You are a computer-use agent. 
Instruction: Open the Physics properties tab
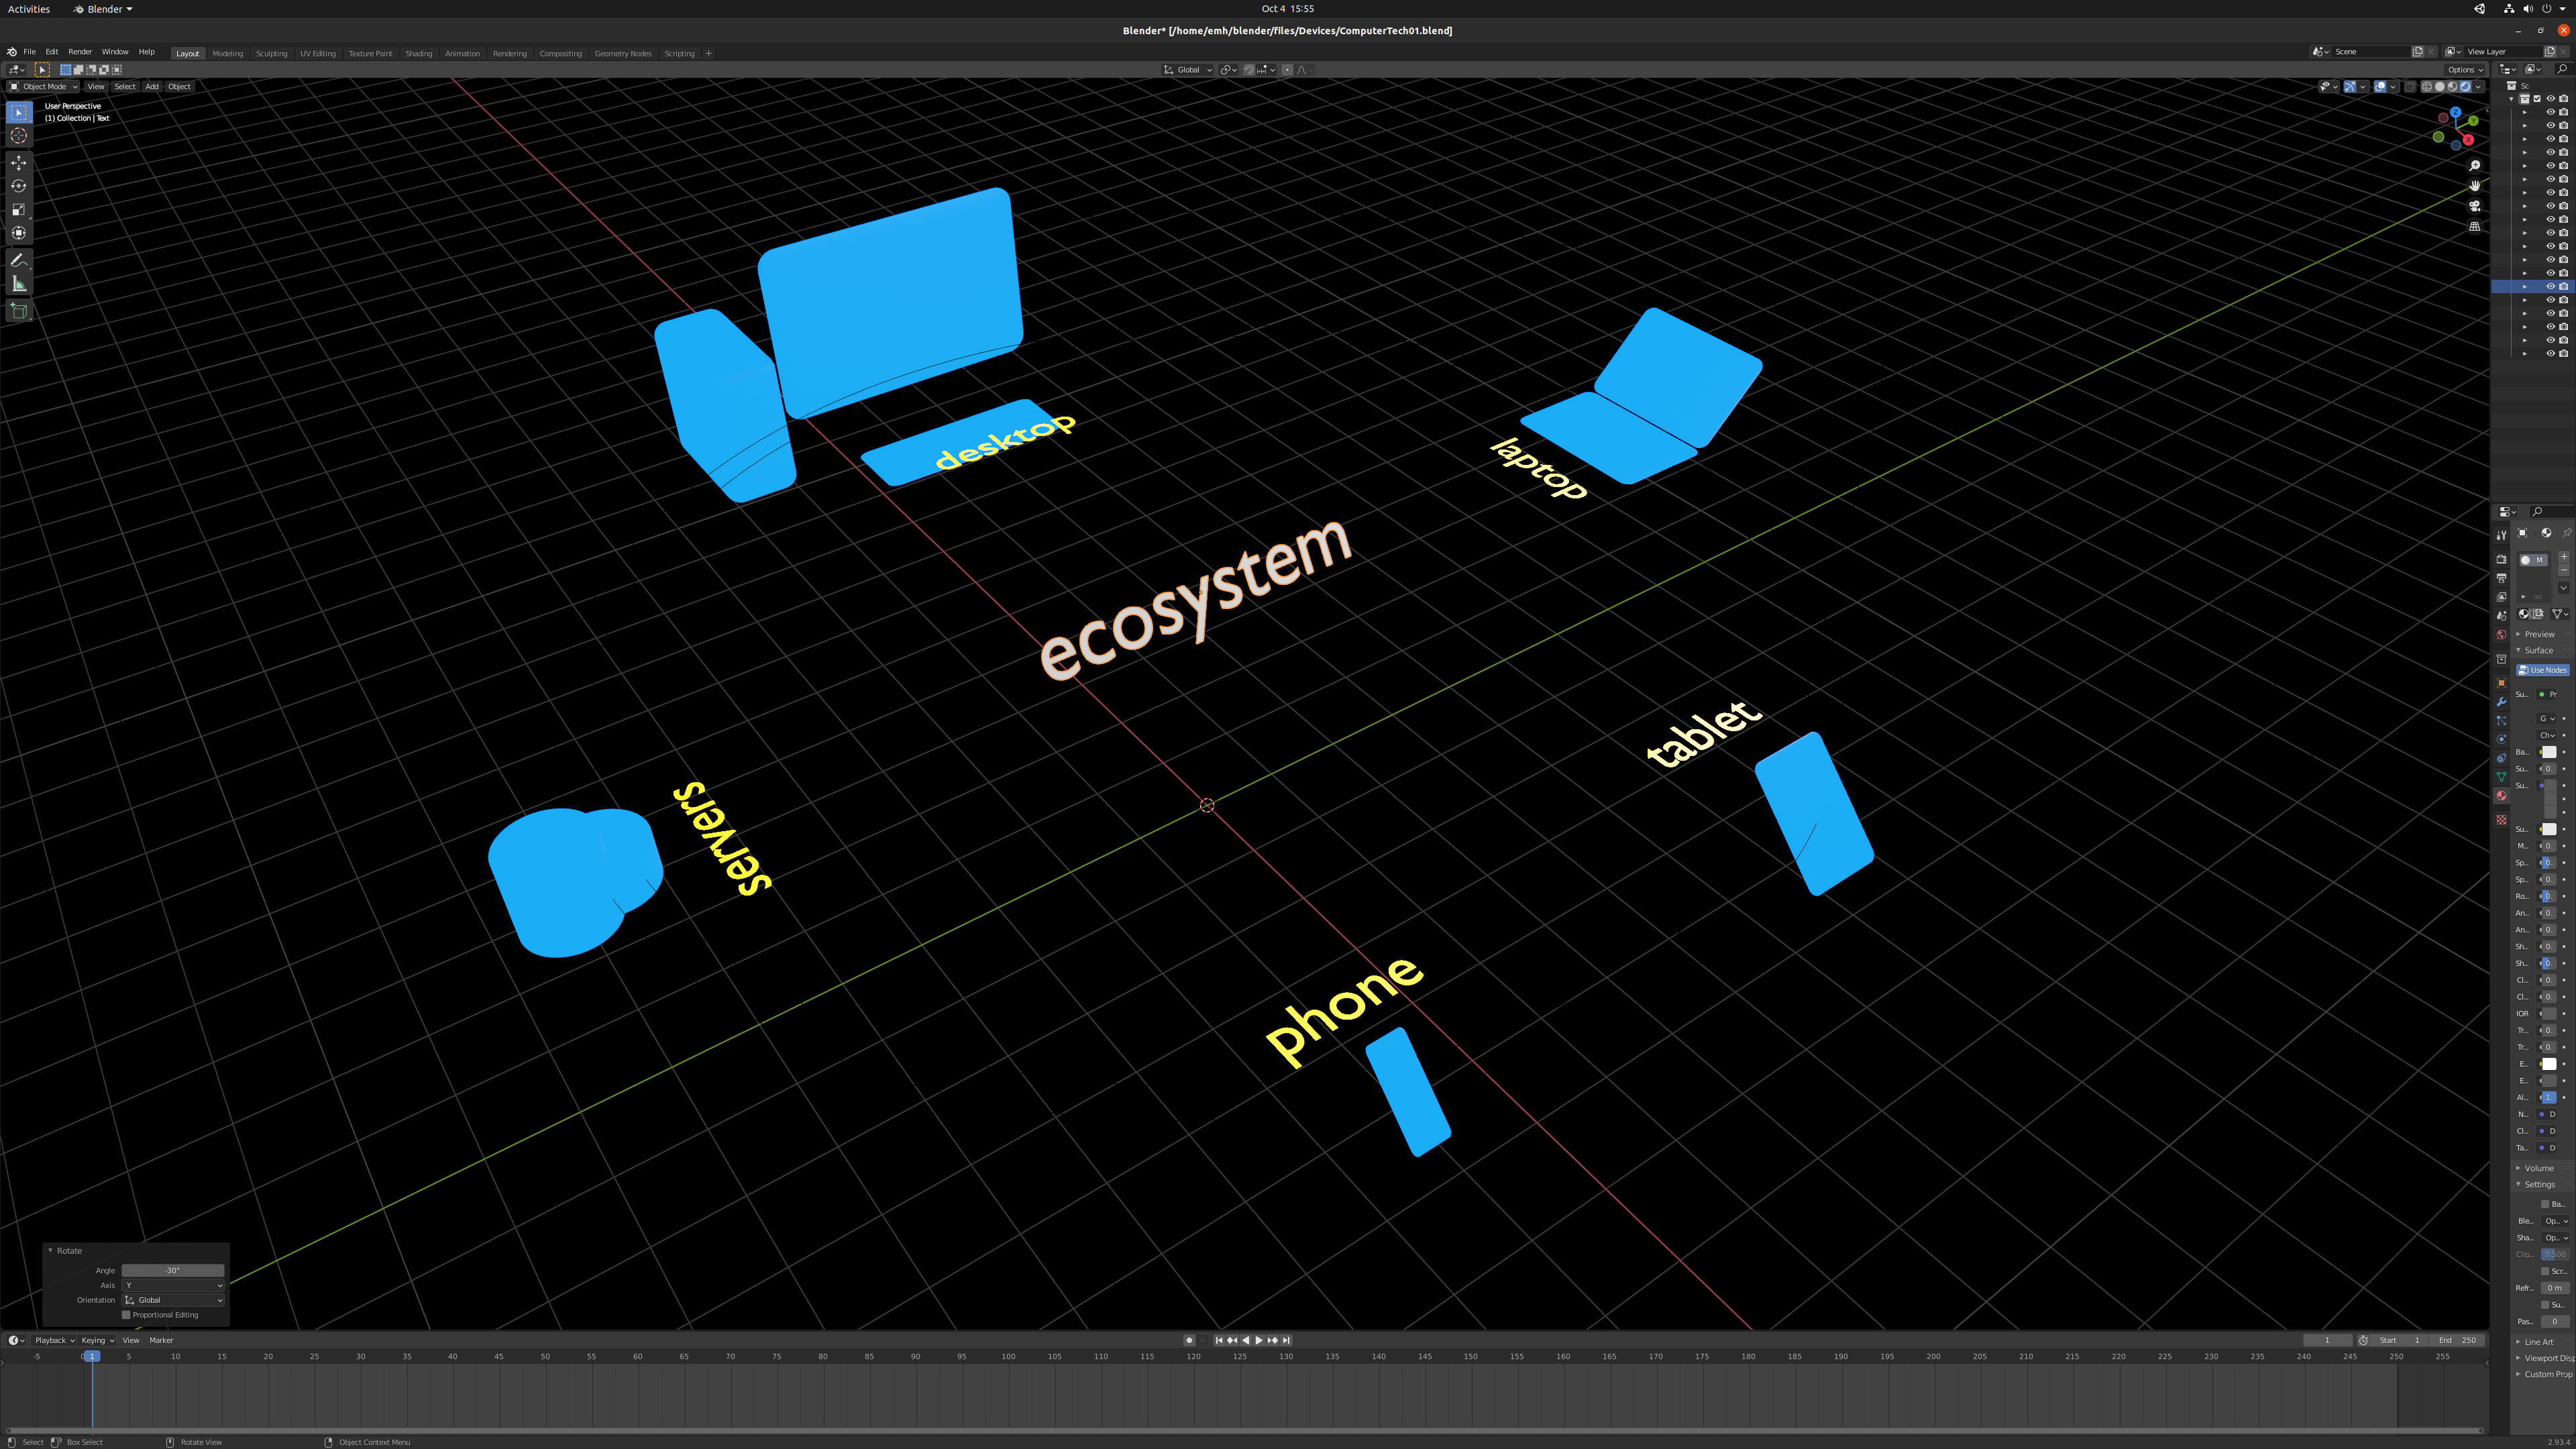tap(2501, 739)
